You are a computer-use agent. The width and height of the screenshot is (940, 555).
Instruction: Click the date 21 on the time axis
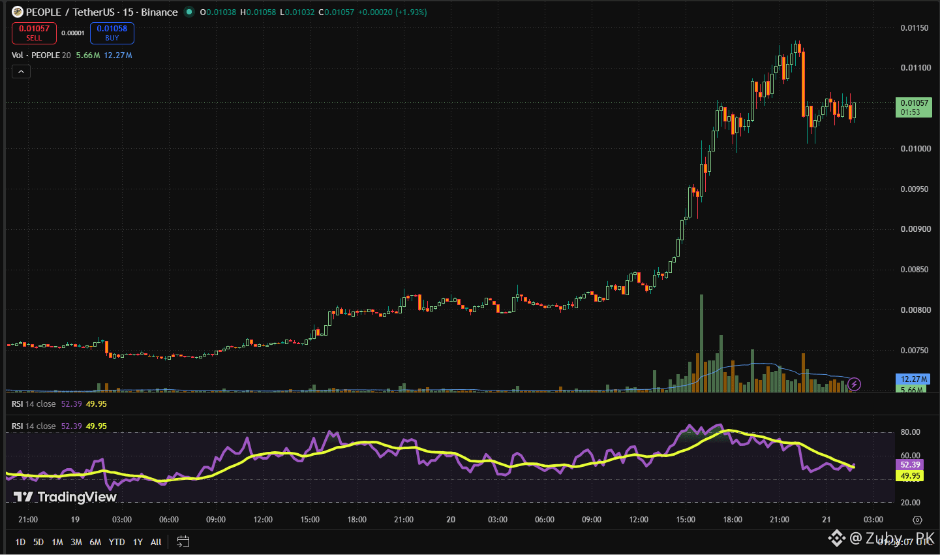(826, 520)
